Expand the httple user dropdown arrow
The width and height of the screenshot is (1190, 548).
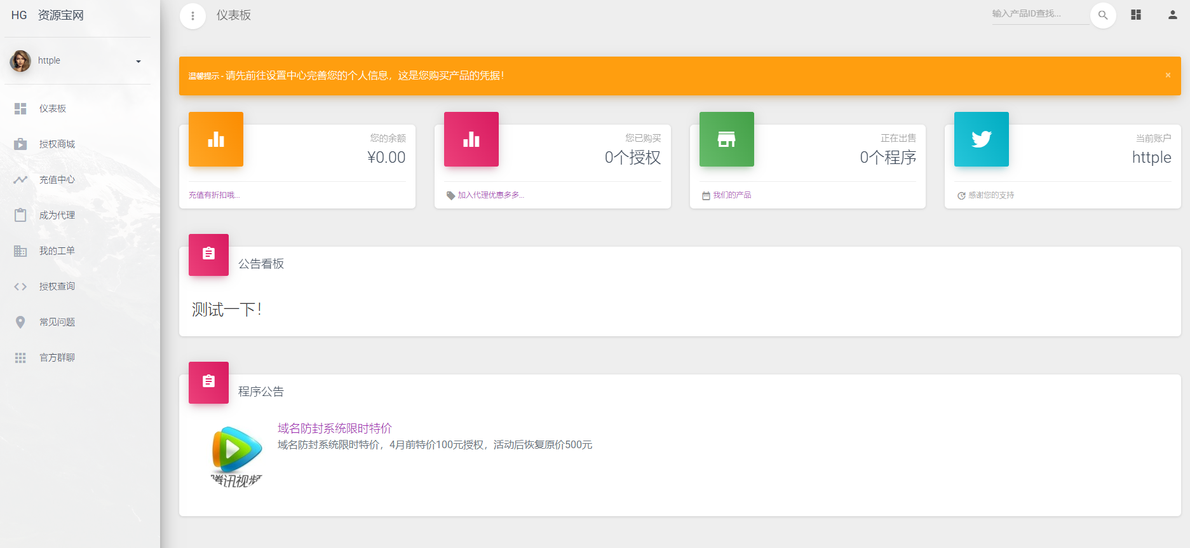coord(139,62)
